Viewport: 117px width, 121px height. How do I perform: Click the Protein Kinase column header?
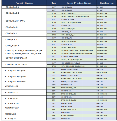pos(24,3)
